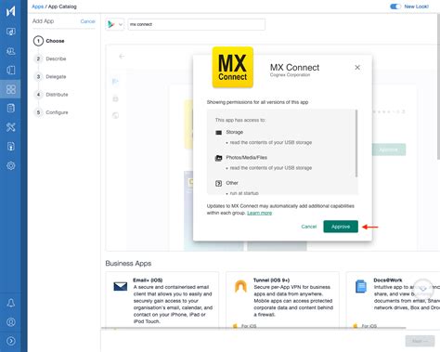
Task: Open the Apps grid icon in the sidebar
Action: point(11,89)
